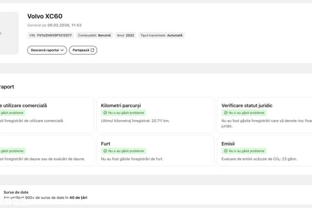
Task: Click the share icon next to Partajează
Action: coord(92,50)
